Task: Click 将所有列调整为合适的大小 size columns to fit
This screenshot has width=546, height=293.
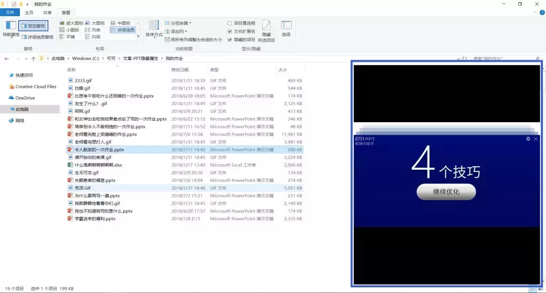Action: (x=193, y=40)
